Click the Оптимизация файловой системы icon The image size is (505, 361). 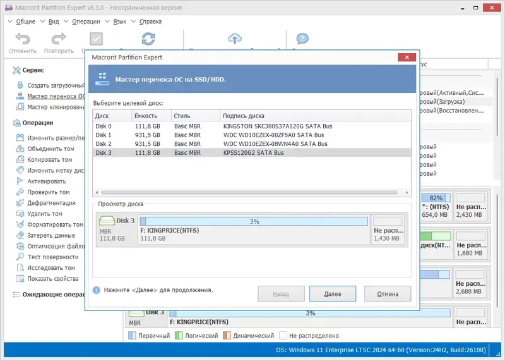[x=20, y=246]
